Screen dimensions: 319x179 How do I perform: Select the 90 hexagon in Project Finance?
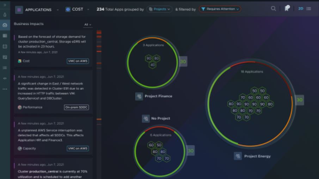pyautogui.click(x=149, y=58)
